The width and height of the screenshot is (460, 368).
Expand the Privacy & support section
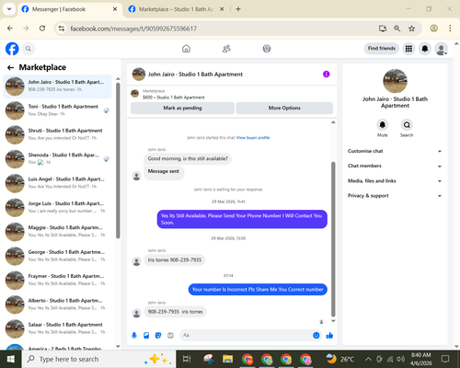click(x=395, y=196)
